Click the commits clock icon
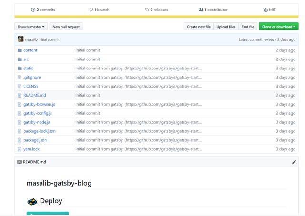Viewport: 305px width, 216px height. pos(33,10)
